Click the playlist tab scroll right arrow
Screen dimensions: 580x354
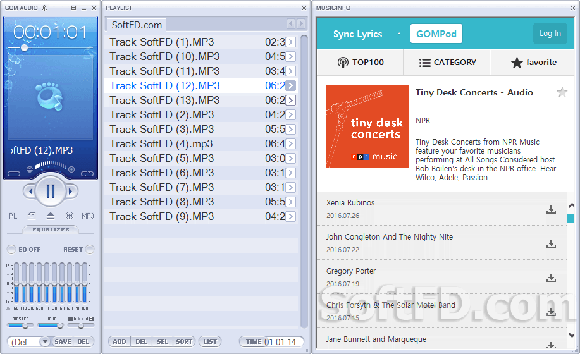tap(301, 24)
